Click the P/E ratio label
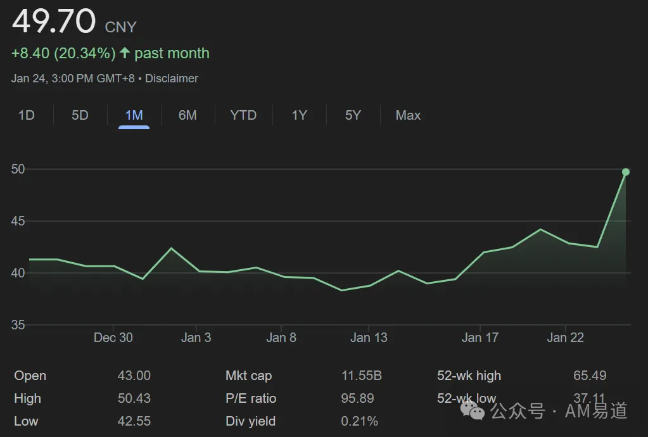 [251, 398]
